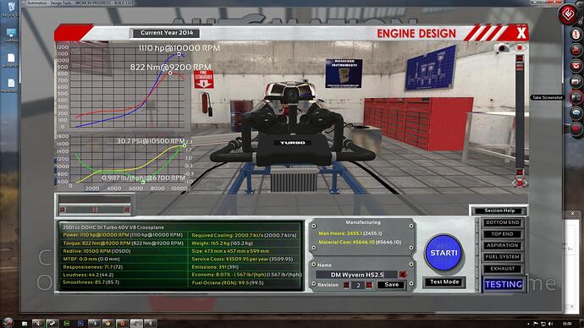This screenshot has height=328, width=584.
Task: Save the engine revision
Action: (x=391, y=285)
